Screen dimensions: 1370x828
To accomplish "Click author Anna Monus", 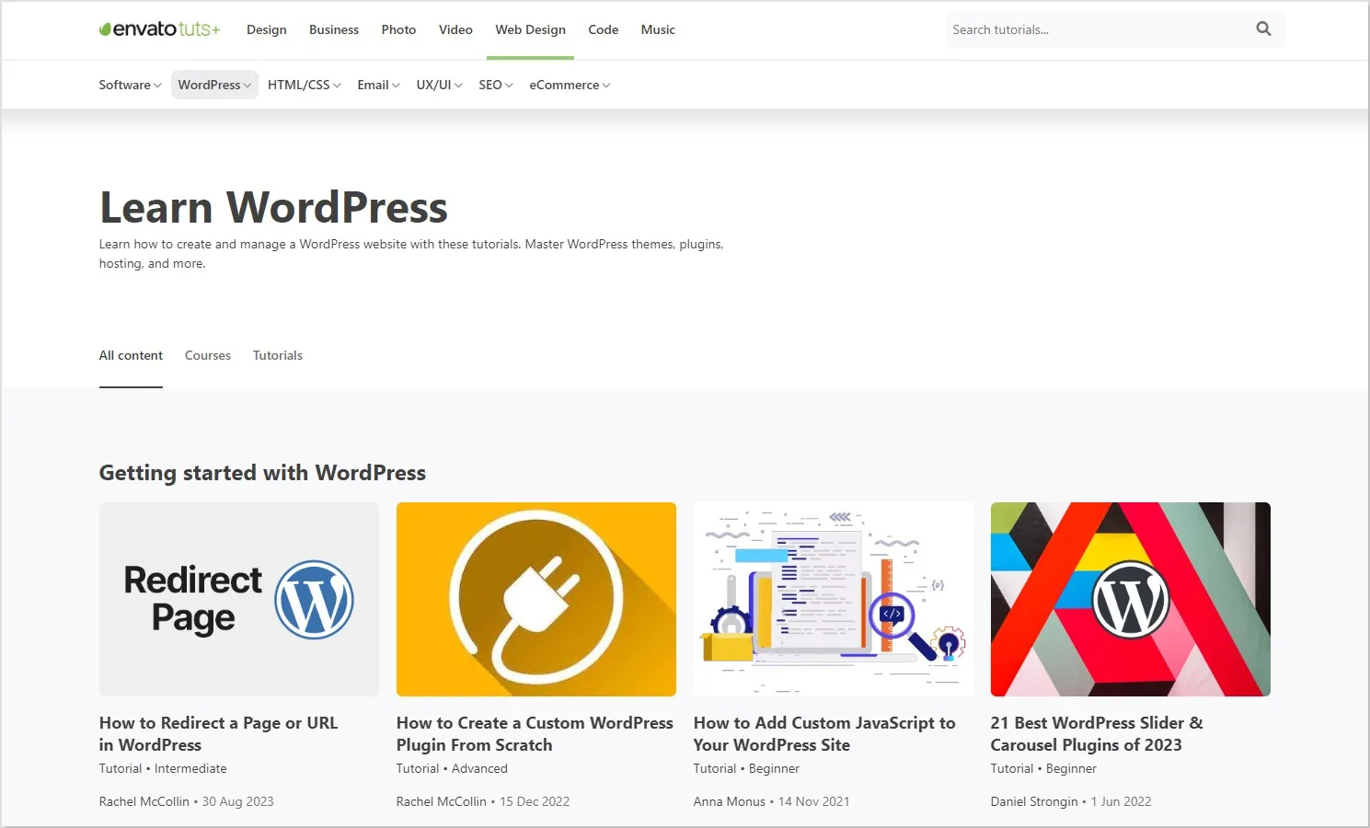I will click(x=730, y=801).
